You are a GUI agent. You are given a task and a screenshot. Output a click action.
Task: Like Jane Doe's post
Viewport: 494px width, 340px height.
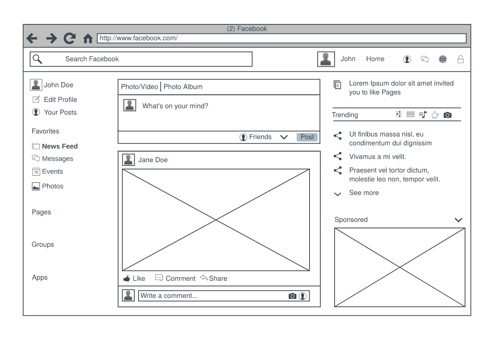tap(134, 278)
